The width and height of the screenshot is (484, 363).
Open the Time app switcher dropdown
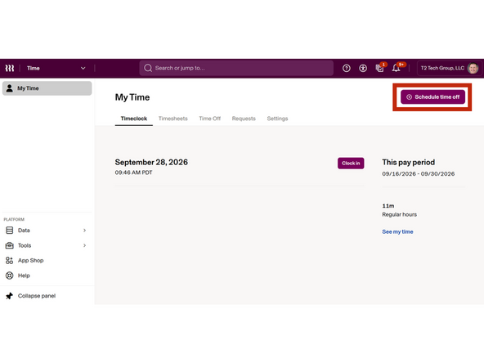coord(56,68)
